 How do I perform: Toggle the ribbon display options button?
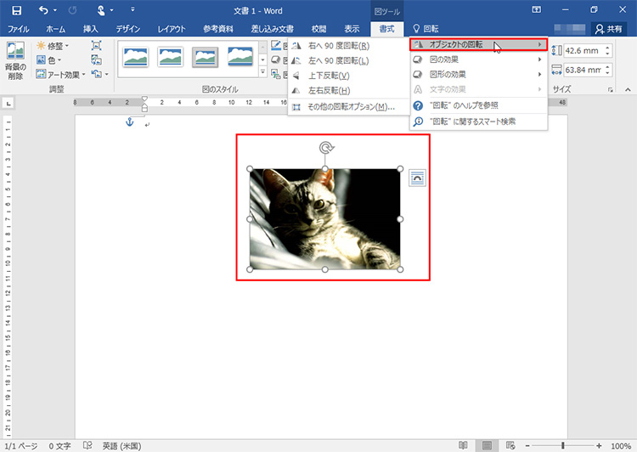(537, 9)
